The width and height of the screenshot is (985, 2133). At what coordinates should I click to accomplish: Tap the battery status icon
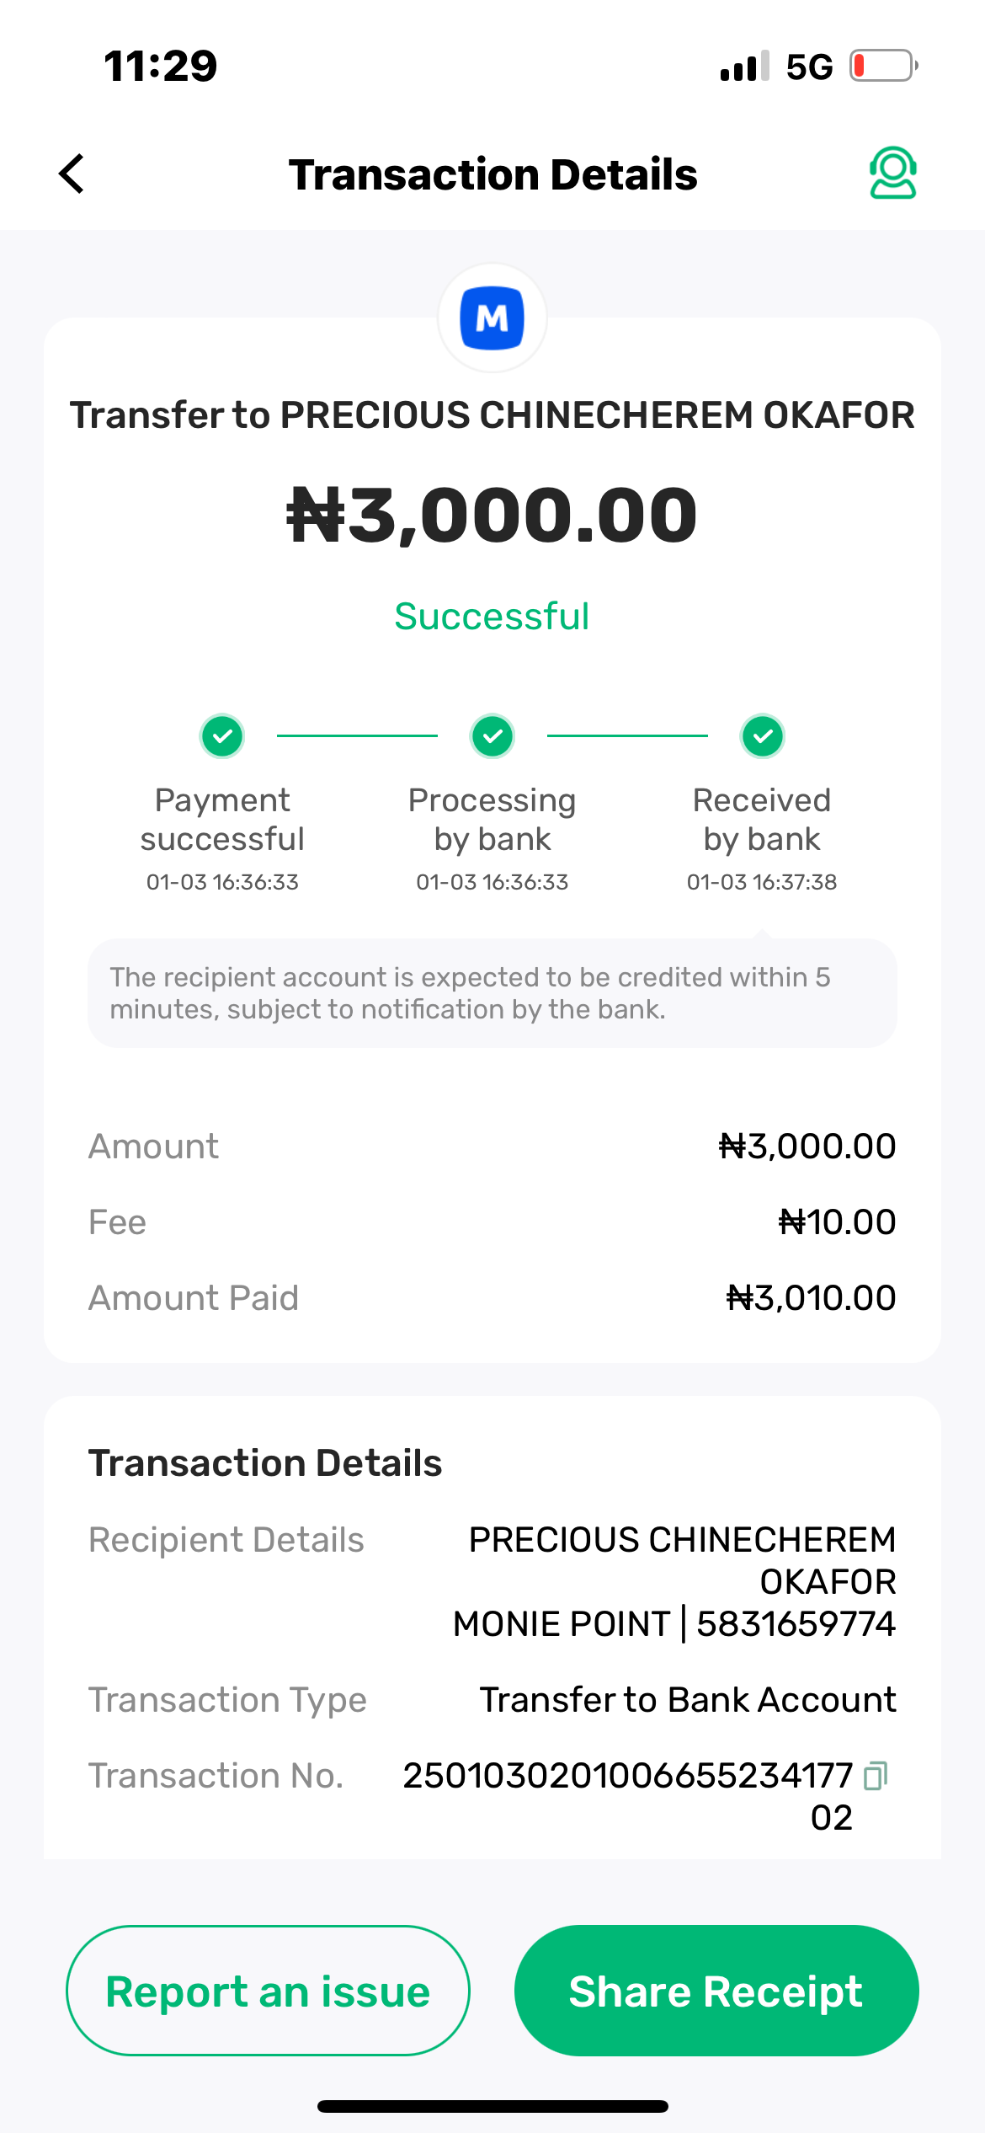[x=882, y=66]
